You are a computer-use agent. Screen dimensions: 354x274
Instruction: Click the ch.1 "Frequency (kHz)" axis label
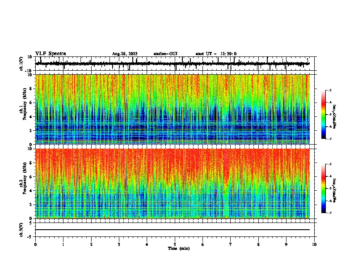25,104
